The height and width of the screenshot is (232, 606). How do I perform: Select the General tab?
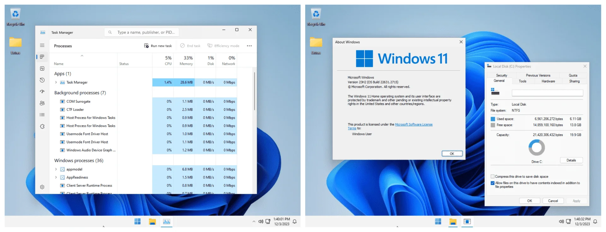[x=499, y=81]
